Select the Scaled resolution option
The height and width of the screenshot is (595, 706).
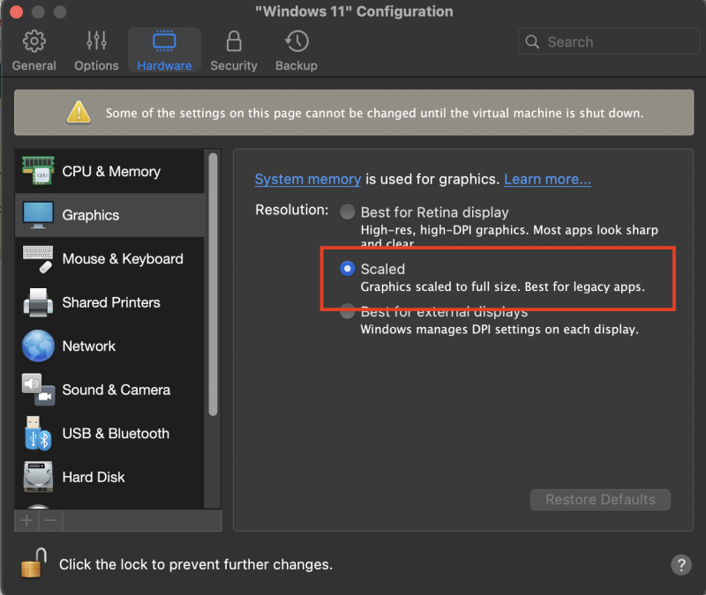(347, 269)
